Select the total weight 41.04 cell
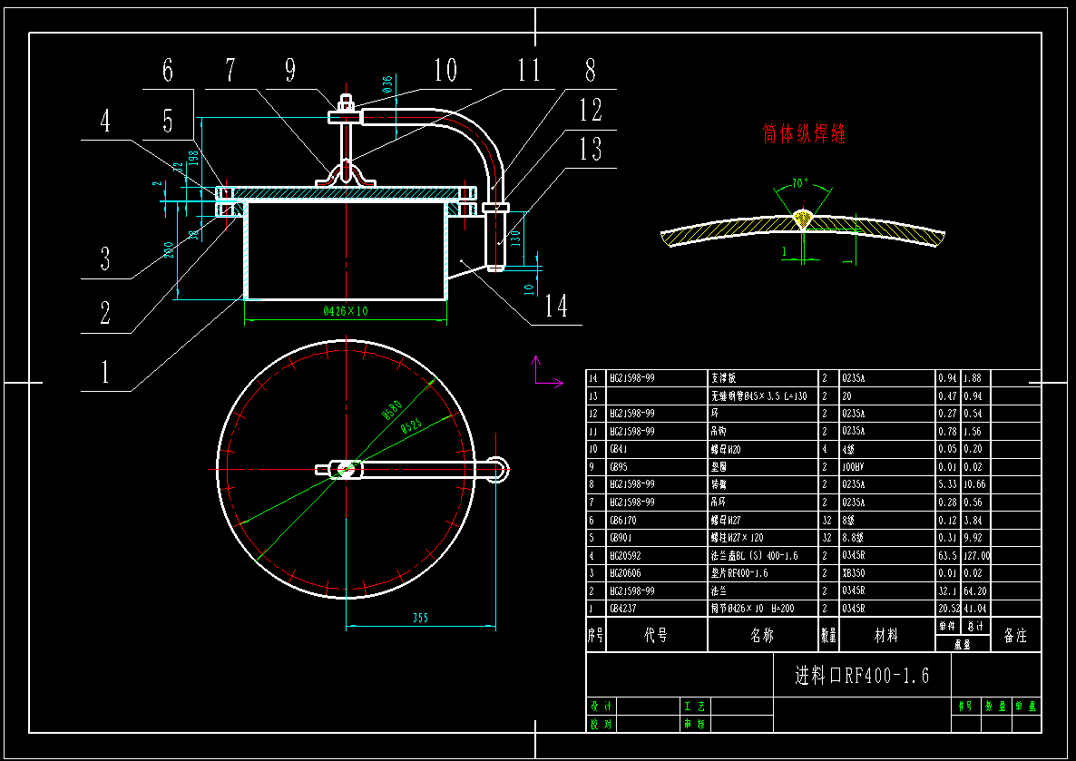Viewport: 1076px width, 761px height. (975, 608)
